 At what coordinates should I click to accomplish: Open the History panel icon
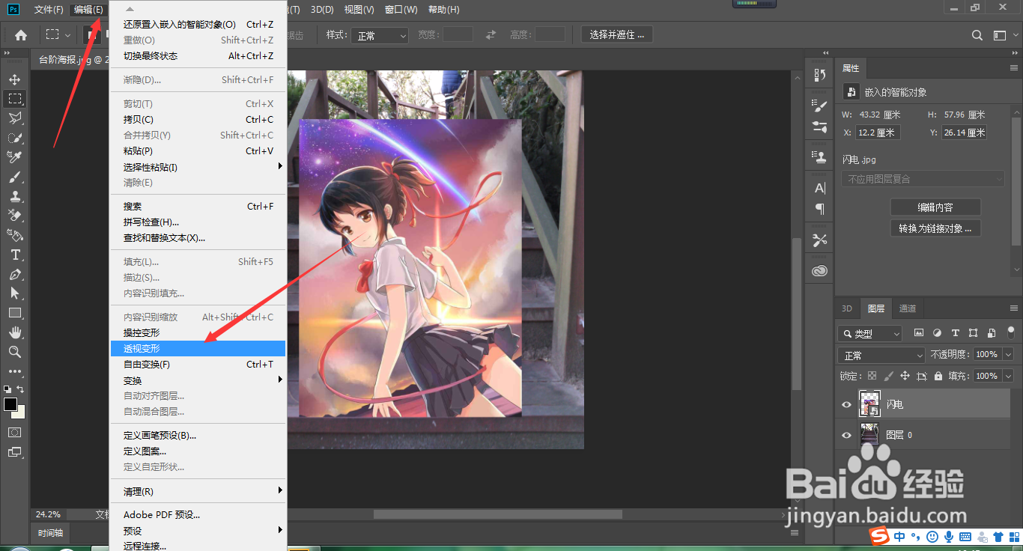[x=820, y=75]
